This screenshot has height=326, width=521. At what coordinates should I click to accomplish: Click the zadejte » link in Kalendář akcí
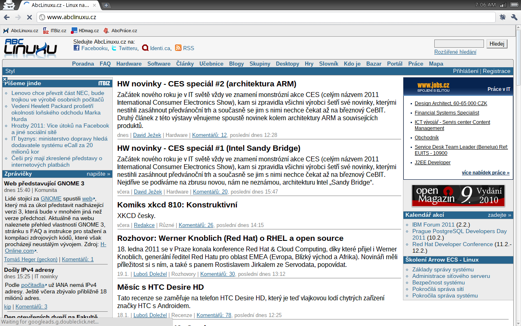[x=499, y=215]
